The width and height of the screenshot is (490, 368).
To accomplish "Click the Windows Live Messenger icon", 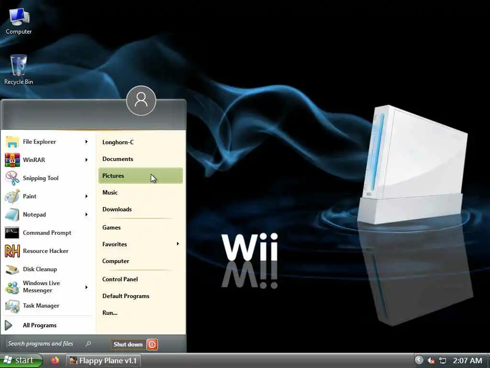I will [x=12, y=287].
